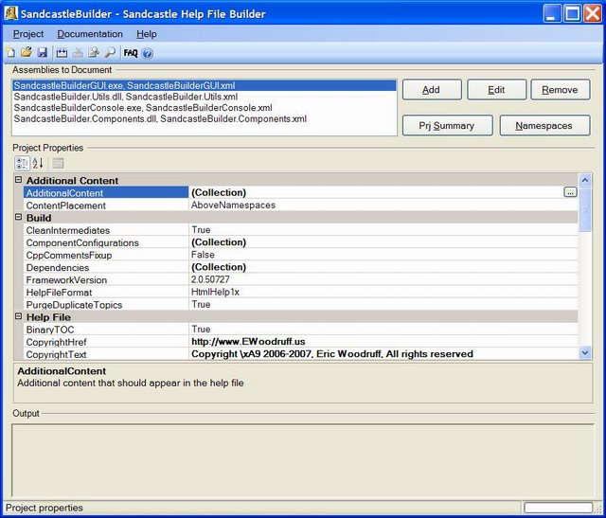The image size is (606, 518).
Task: Open Prj Summary dialog
Action: 447,125
